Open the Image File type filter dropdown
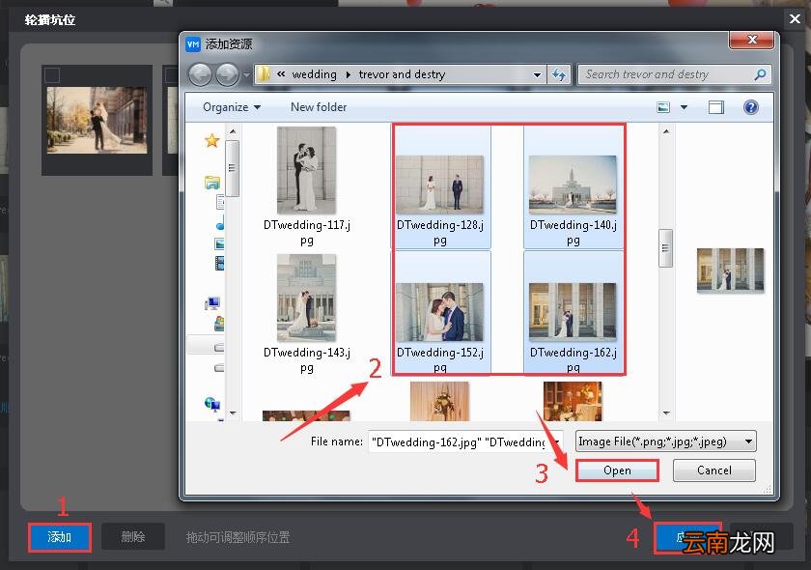This screenshot has width=811, height=570. [666, 442]
